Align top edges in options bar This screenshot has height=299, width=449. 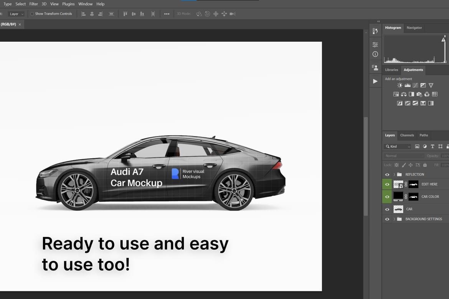125,14
